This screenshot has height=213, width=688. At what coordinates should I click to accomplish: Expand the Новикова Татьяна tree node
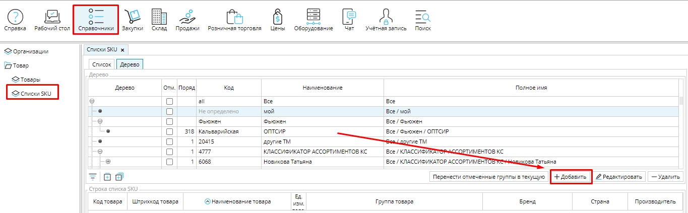click(108, 162)
